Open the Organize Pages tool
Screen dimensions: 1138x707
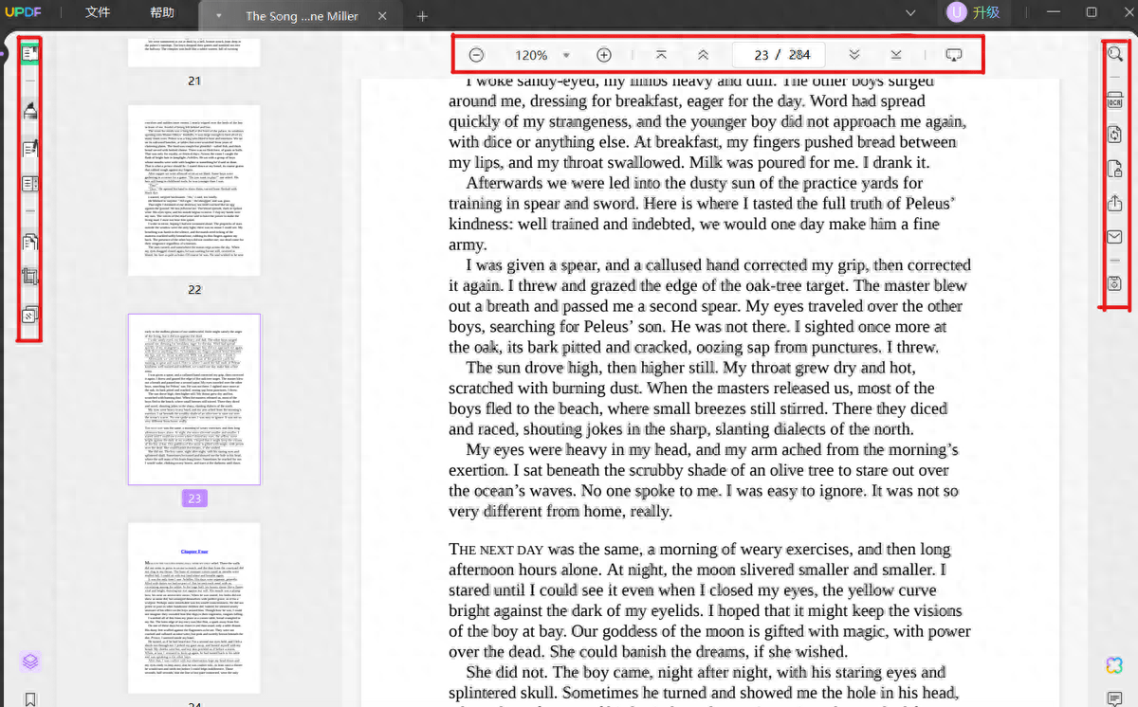pos(29,242)
